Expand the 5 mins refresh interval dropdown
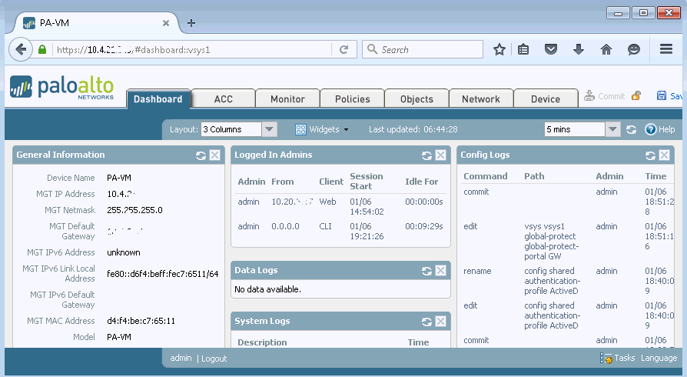The image size is (687, 377). (x=612, y=130)
